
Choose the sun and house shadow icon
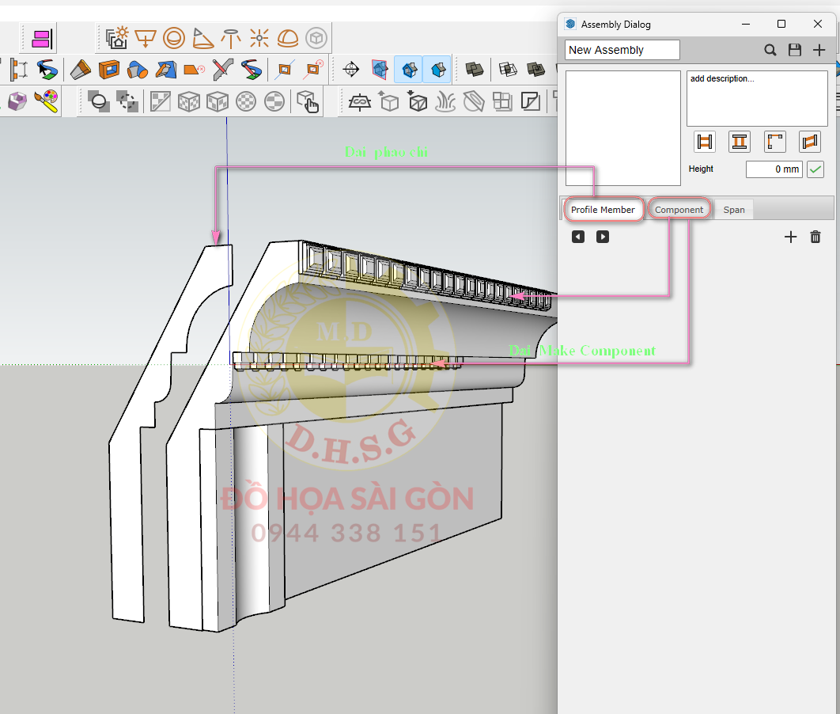tap(117, 37)
